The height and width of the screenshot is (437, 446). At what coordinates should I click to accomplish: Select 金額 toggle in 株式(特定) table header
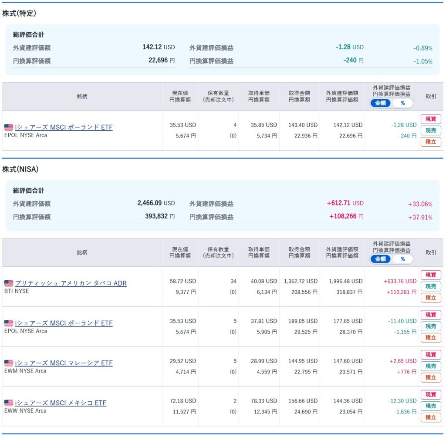pyautogui.click(x=380, y=103)
